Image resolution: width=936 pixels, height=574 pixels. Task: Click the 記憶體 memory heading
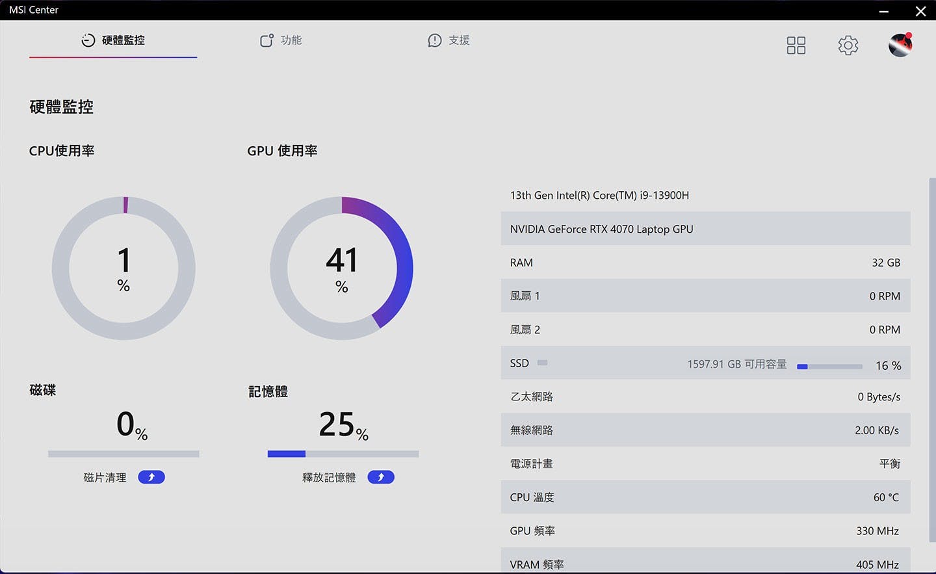pyautogui.click(x=268, y=391)
